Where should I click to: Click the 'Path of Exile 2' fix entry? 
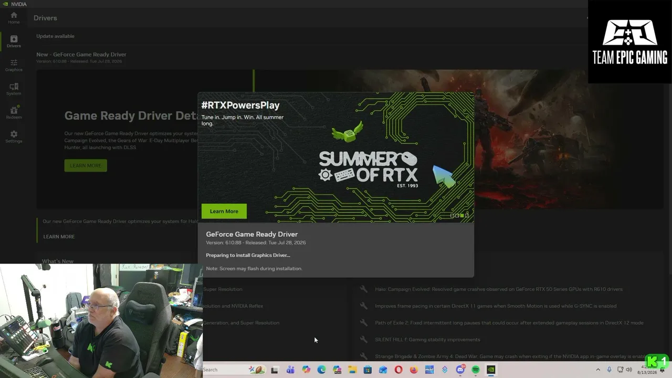point(509,323)
